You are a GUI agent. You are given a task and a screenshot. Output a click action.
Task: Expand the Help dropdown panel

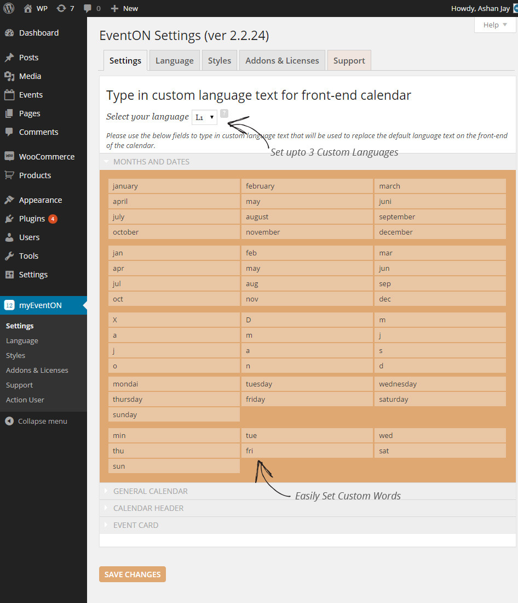tap(495, 25)
